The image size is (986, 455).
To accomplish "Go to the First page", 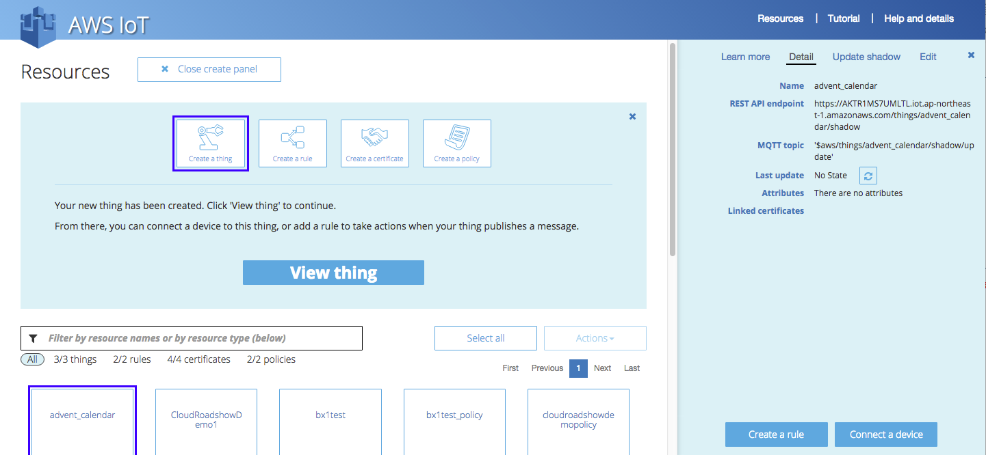I will pyautogui.click(x=510, y=368).
